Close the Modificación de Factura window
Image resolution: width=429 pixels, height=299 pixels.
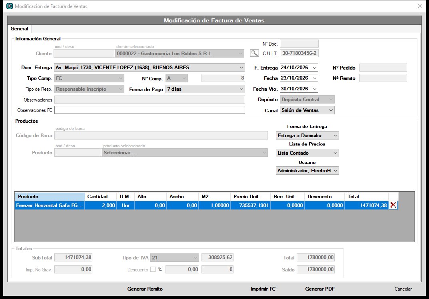[419, 6]
